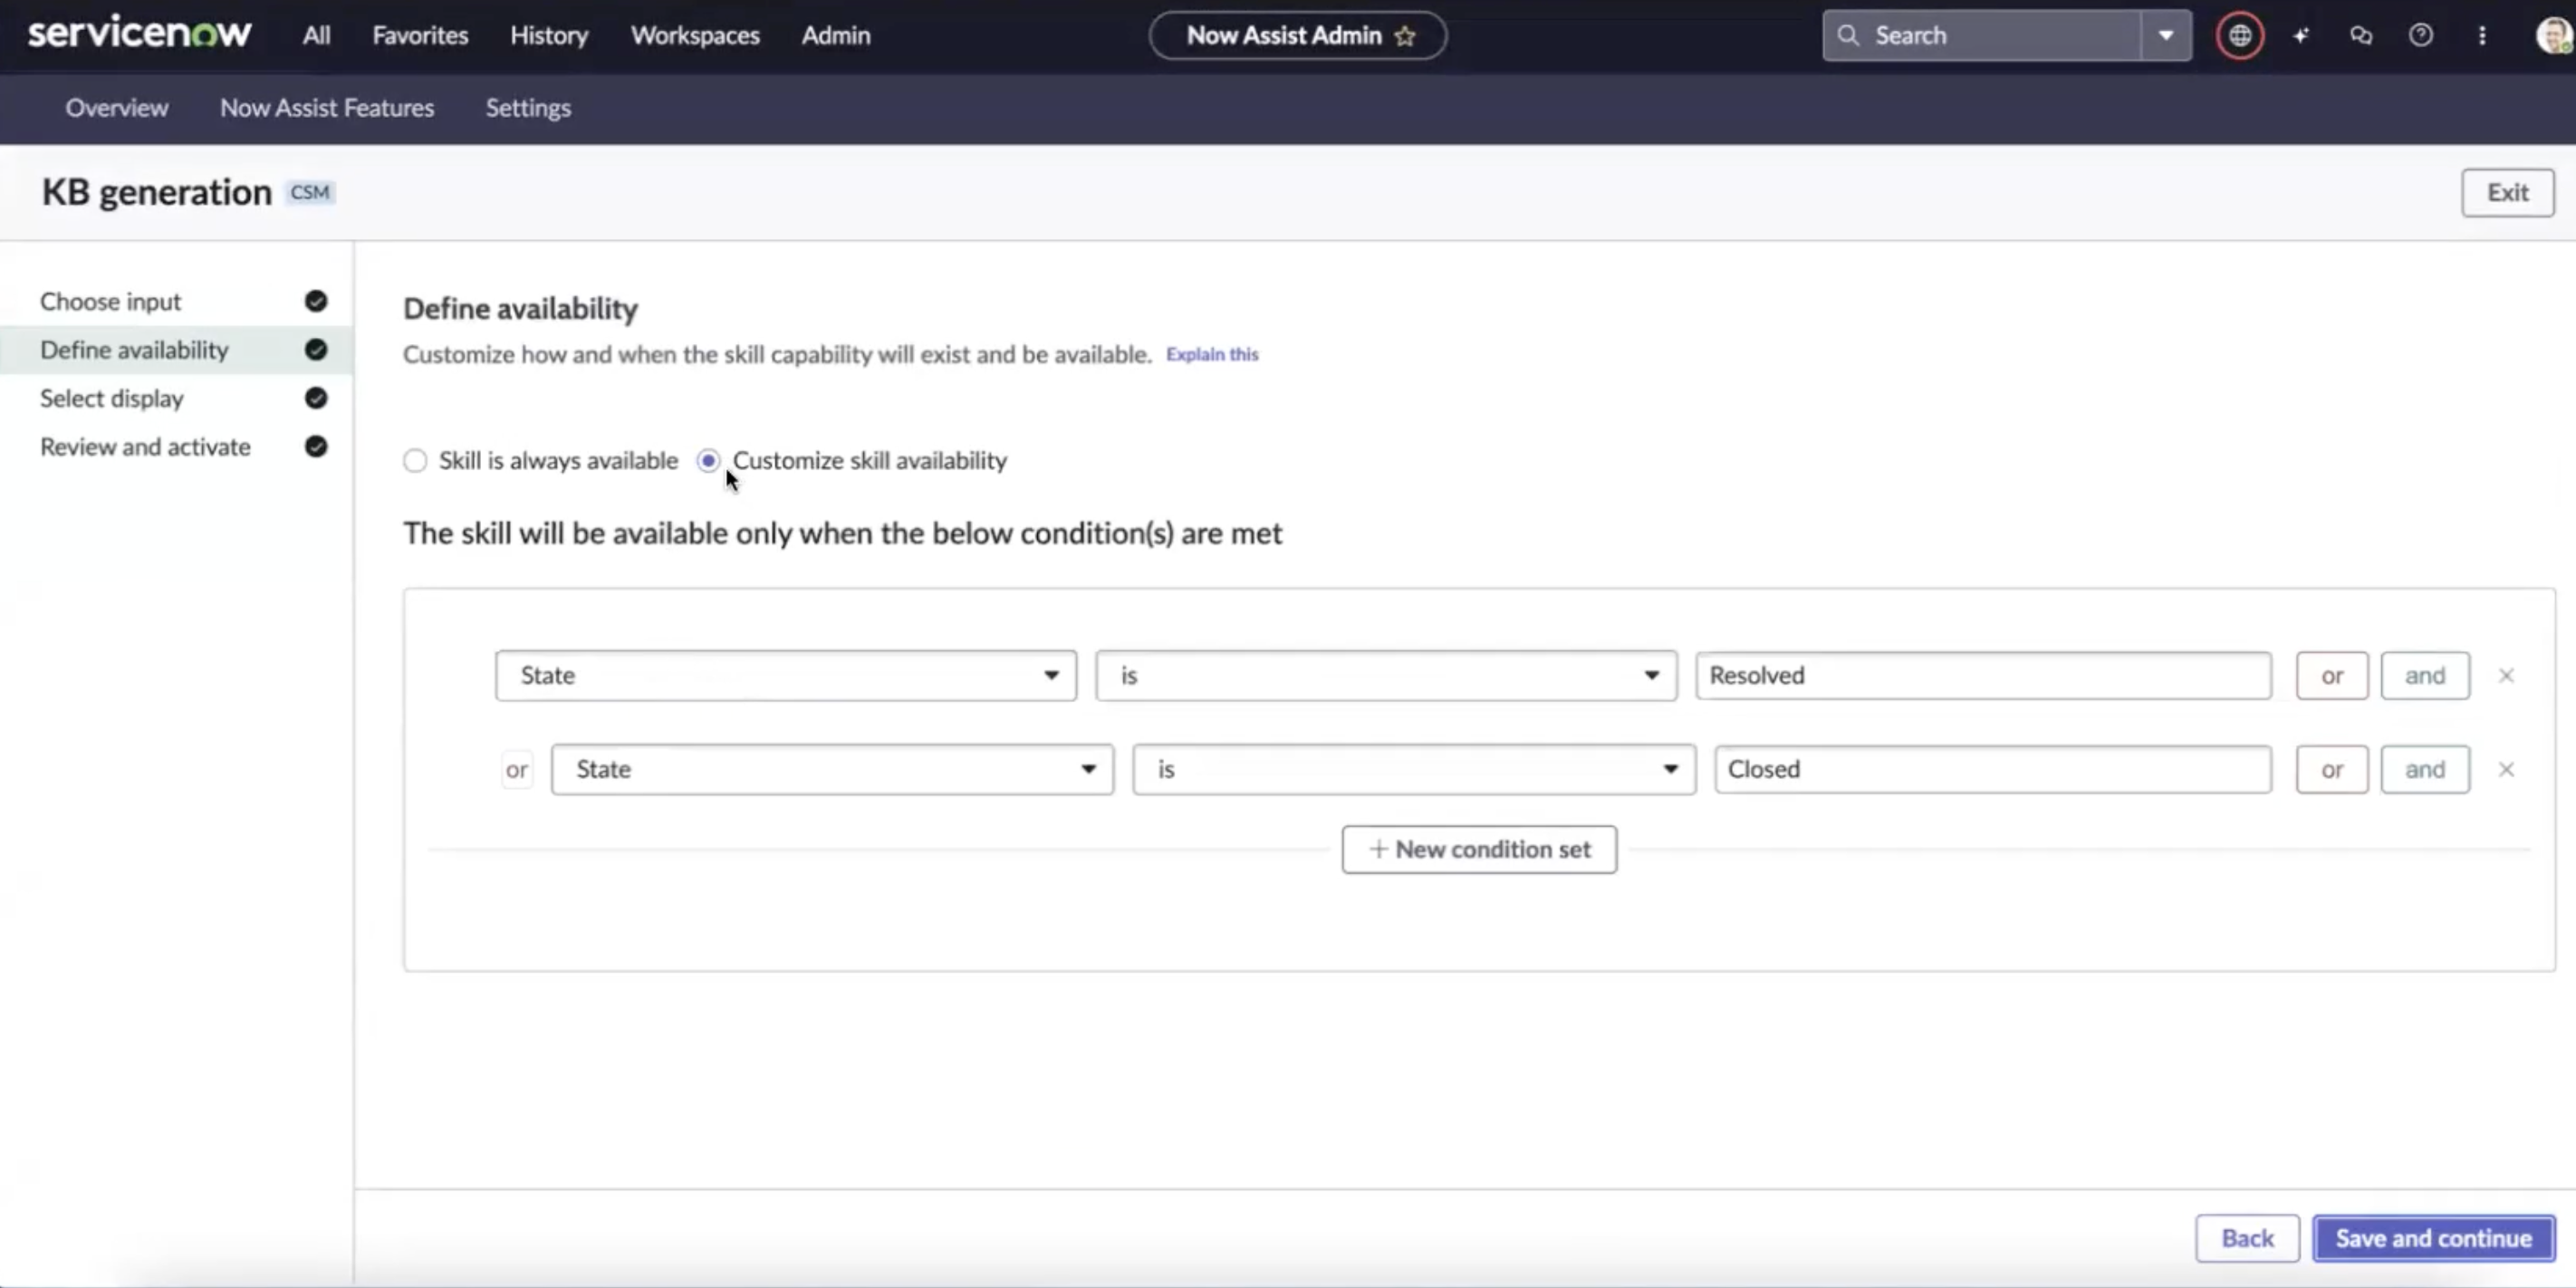
Task: Click the Choose input completed checkmark
Action: pos(316,301)
